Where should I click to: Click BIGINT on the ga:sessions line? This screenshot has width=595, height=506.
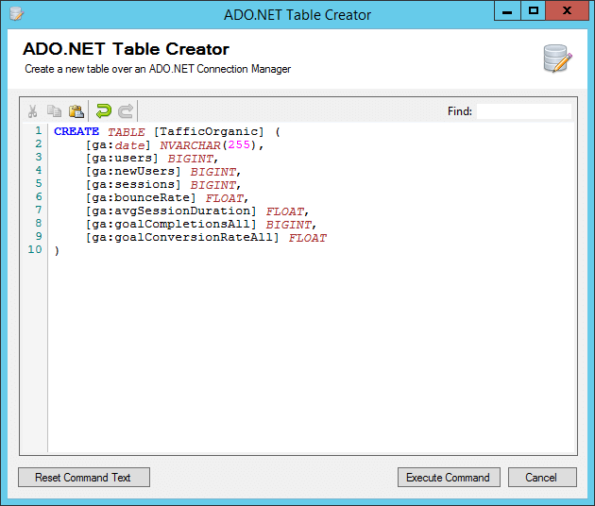tap(213, 185)
